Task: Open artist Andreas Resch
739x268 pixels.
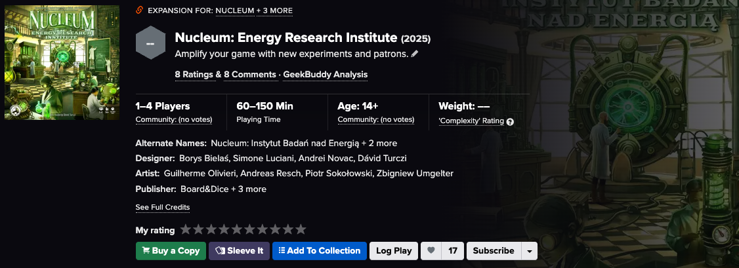Action: (x=270, y=174)
